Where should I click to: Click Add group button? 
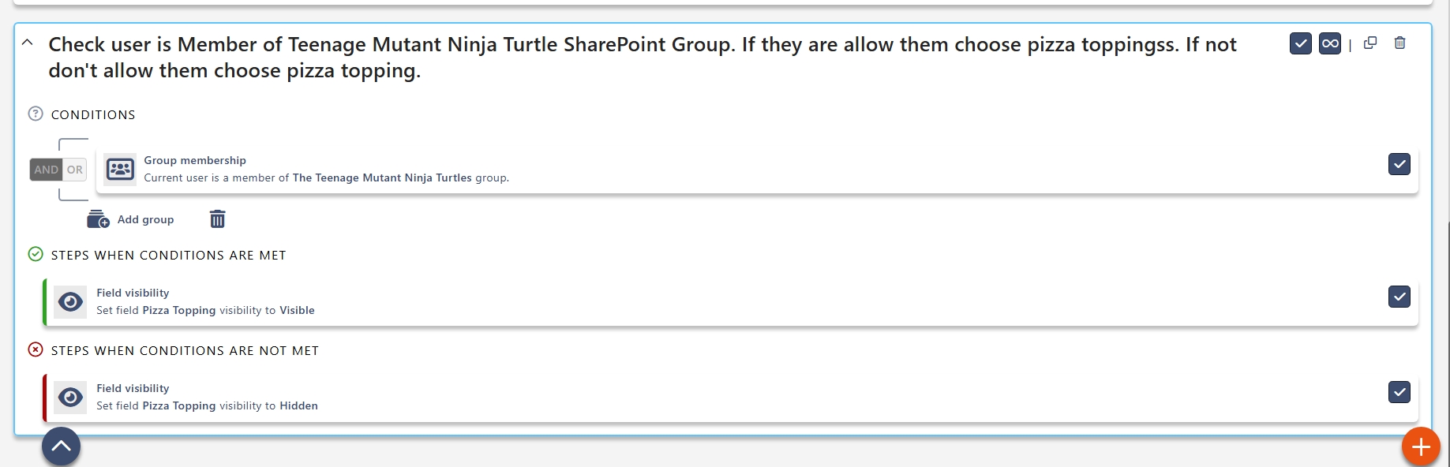[x=131, y=219]
